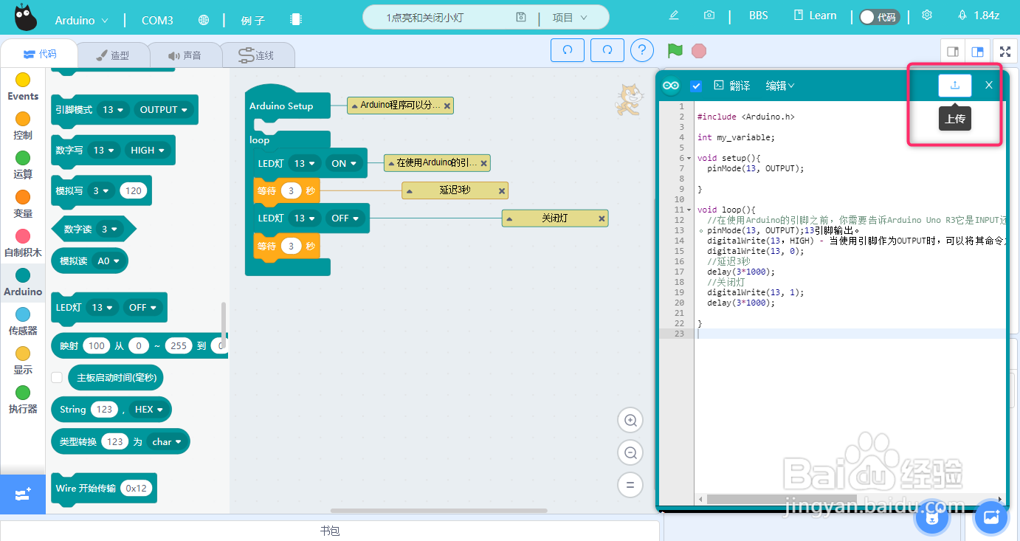Screen dimensions: 1020x541
Task: Collapse the 延迟3秒 comment triangle
Action: coord(409,191)
